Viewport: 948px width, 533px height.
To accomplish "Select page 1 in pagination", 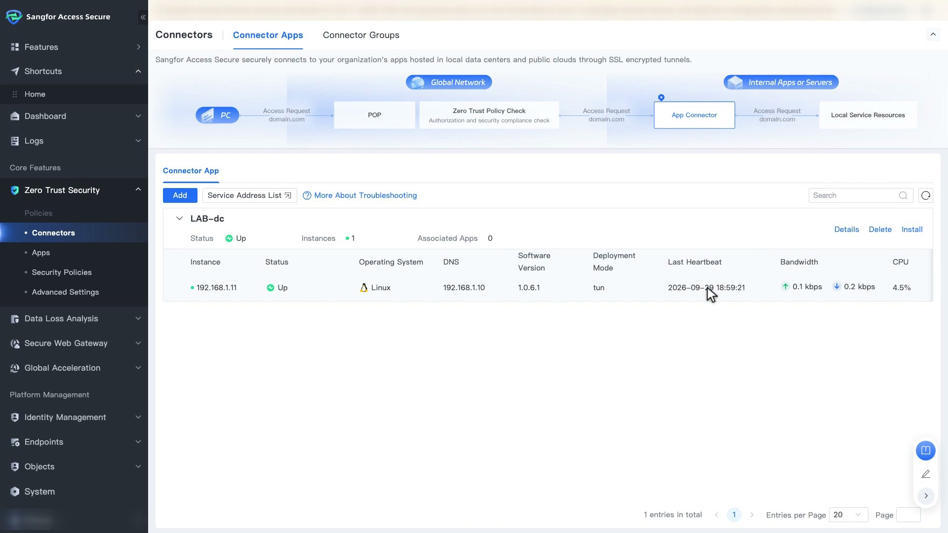I will pyautogui.click(x=734, y=515).
